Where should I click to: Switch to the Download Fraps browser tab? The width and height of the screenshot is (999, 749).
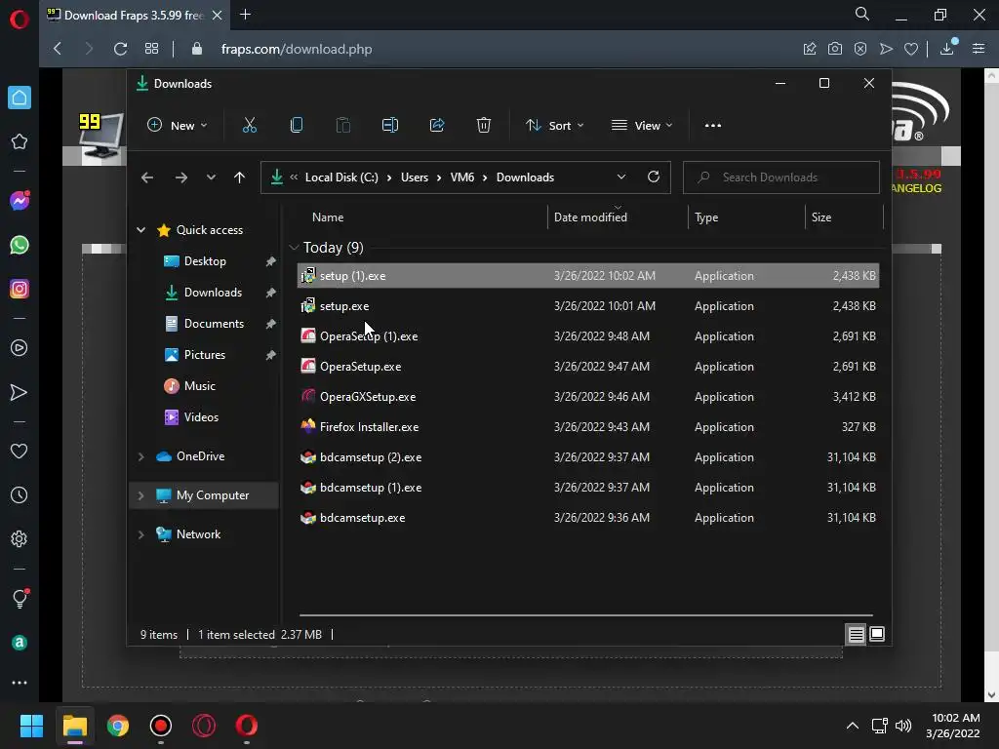[134, 15]
